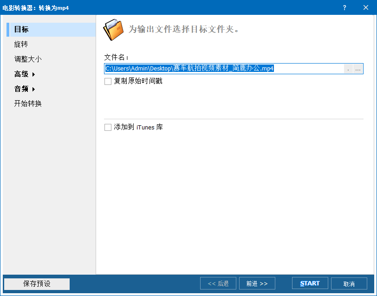Enable 添加到 iTunes 库 checkbox
This screenshot has height=296, width=377.
108,127
